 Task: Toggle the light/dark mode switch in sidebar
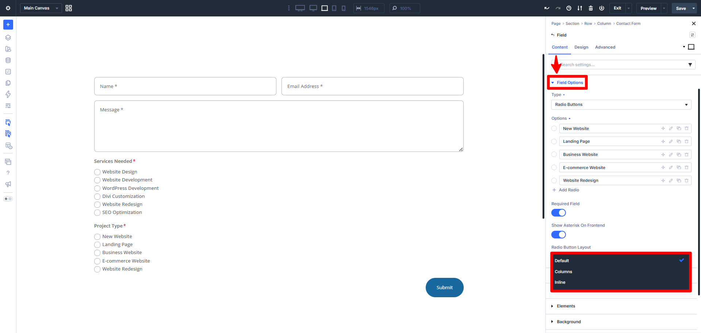(x=8, y=199)
